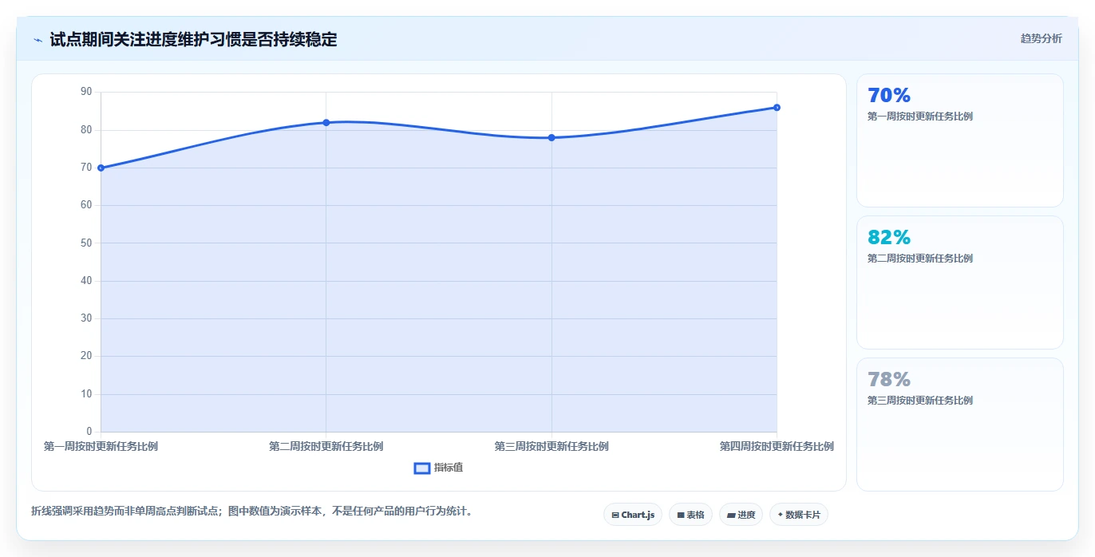This screenshot has height=557, width=1095.
Task: Open the 78% stat card
Action: click(960, 425)
